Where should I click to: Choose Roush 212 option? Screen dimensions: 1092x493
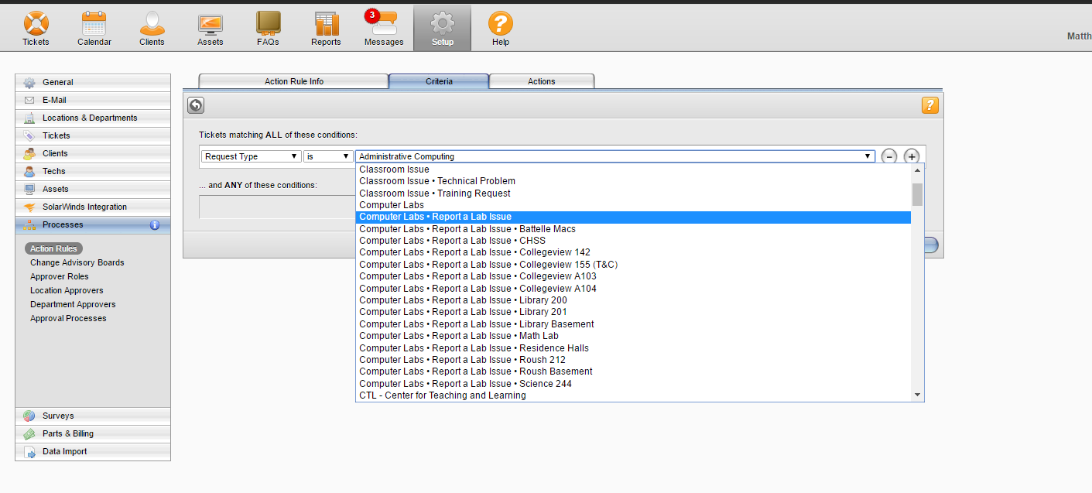tap(633, 360)
